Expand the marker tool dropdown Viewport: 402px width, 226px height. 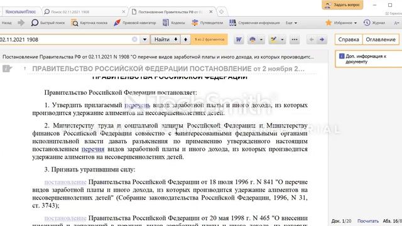282,40
